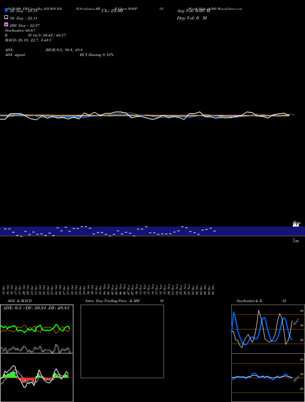Click the MACD histogram chart panel
The width and height of the screenshot is (305, 402).
(37, 378)
